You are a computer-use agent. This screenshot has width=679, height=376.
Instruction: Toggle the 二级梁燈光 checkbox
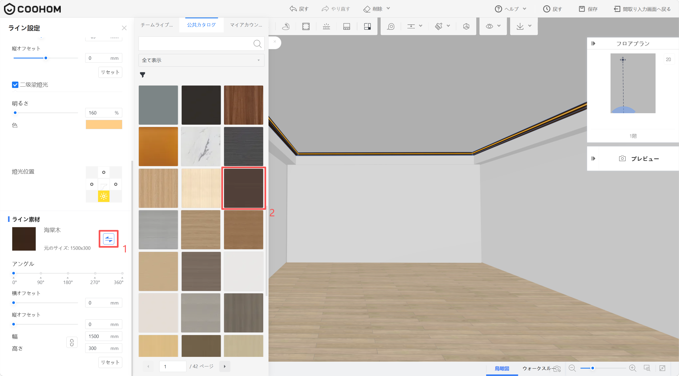point(15,85)
